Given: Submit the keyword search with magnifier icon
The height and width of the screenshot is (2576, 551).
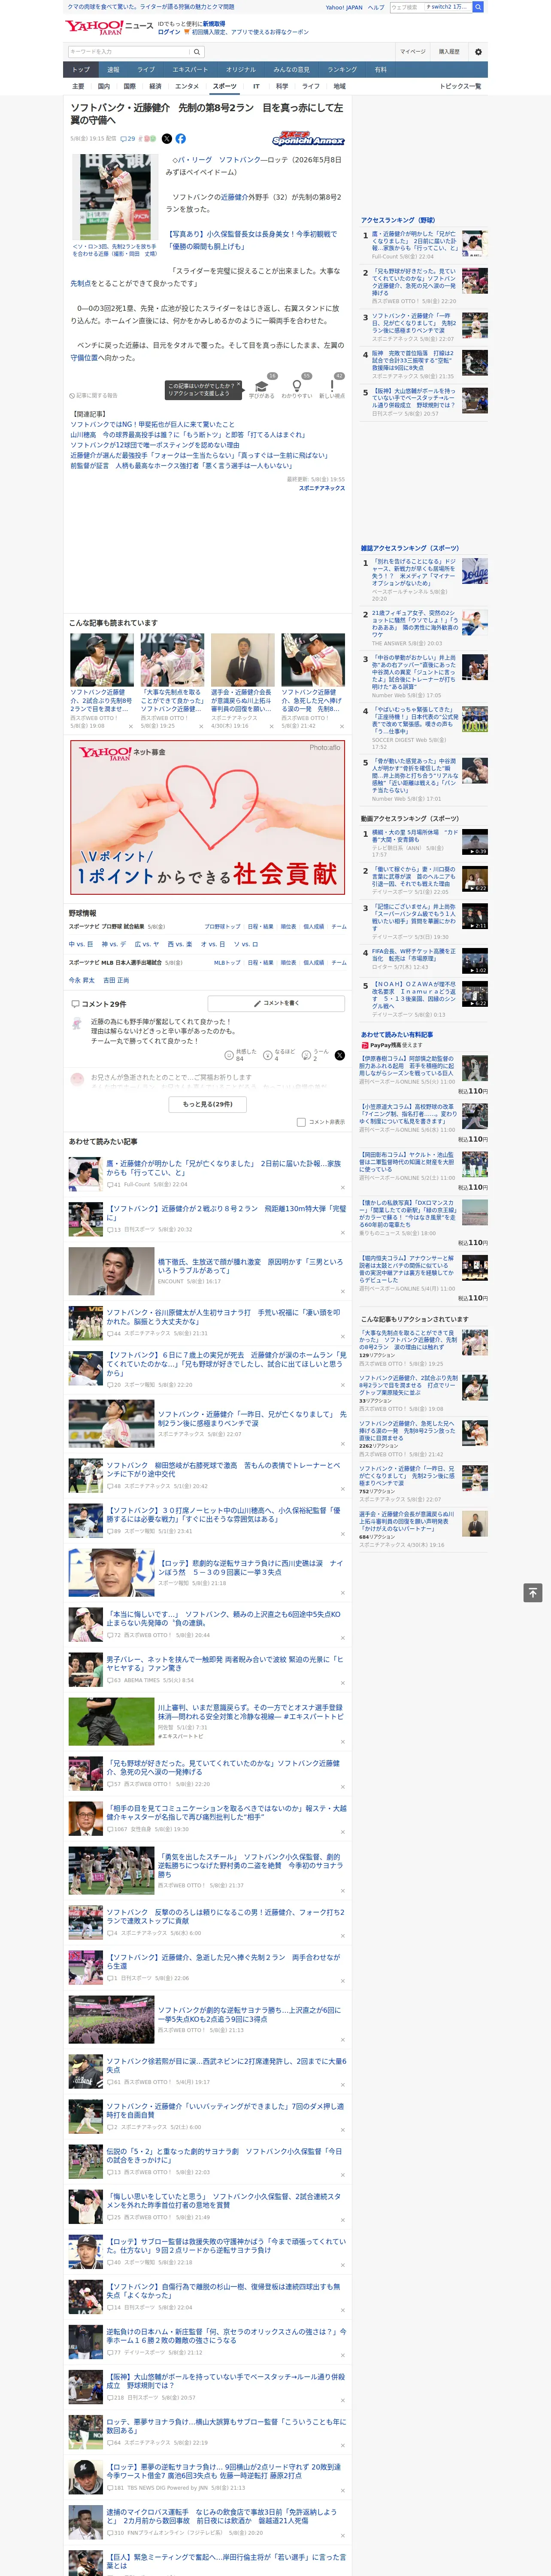Looking at the screenshot, I should point(196,51).
